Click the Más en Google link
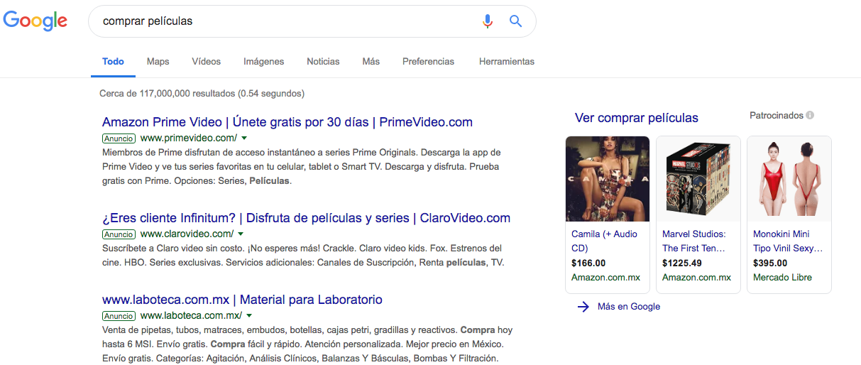The width and height of the screenshot is (861, 365). (629, 307)
